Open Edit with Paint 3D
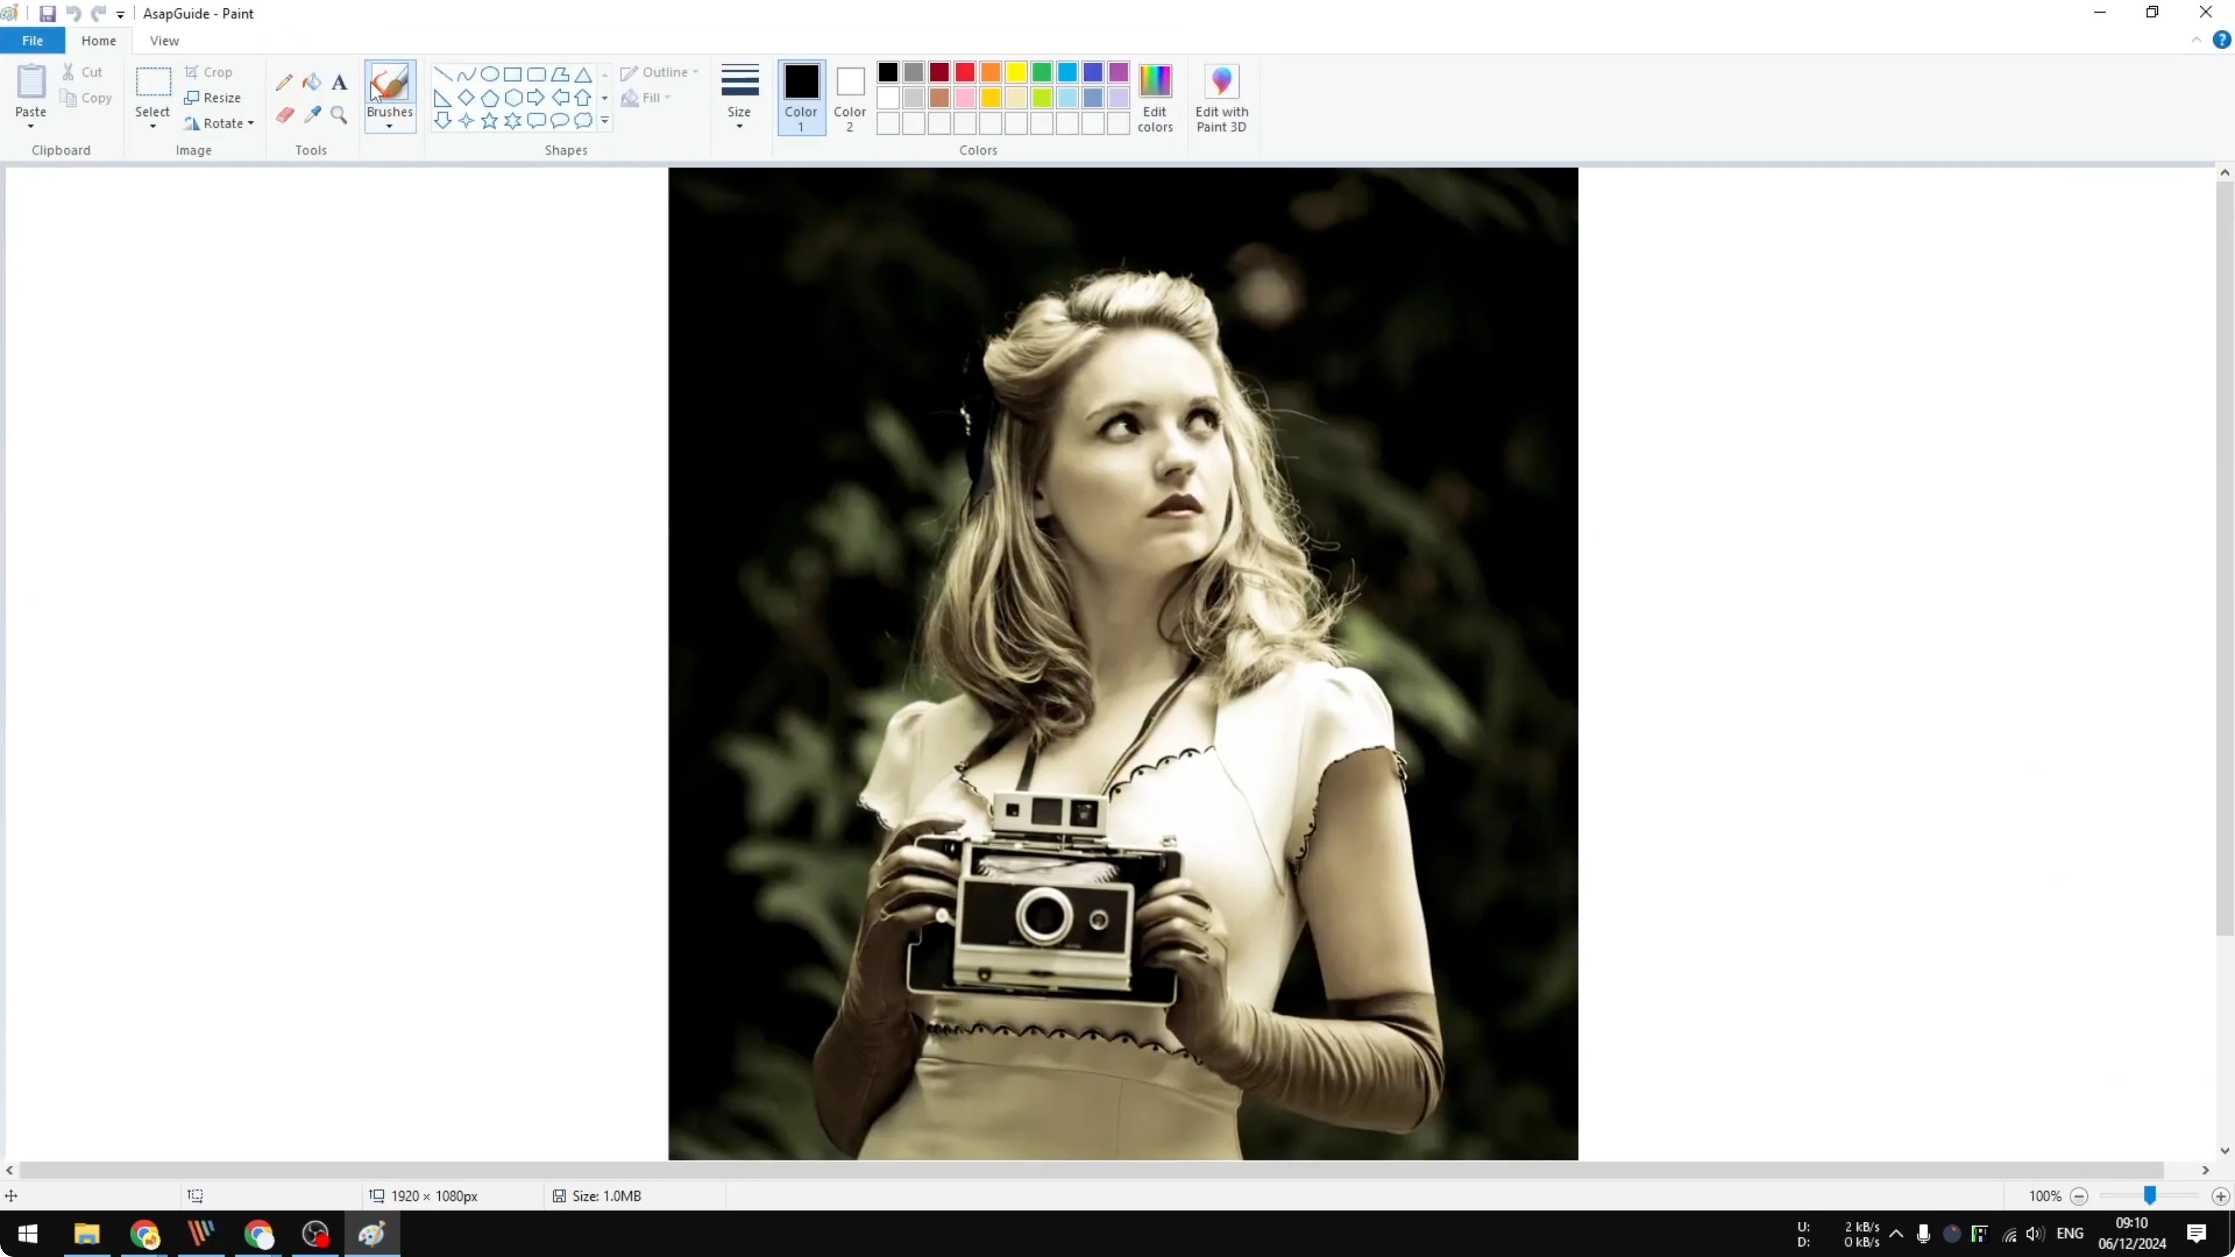 click(x=1221, y=98)
